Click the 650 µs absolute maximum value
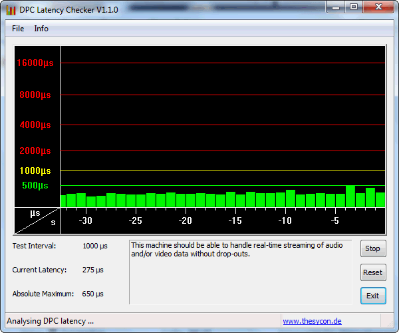Viewport: 399px width, 333px height. (92, 294)
